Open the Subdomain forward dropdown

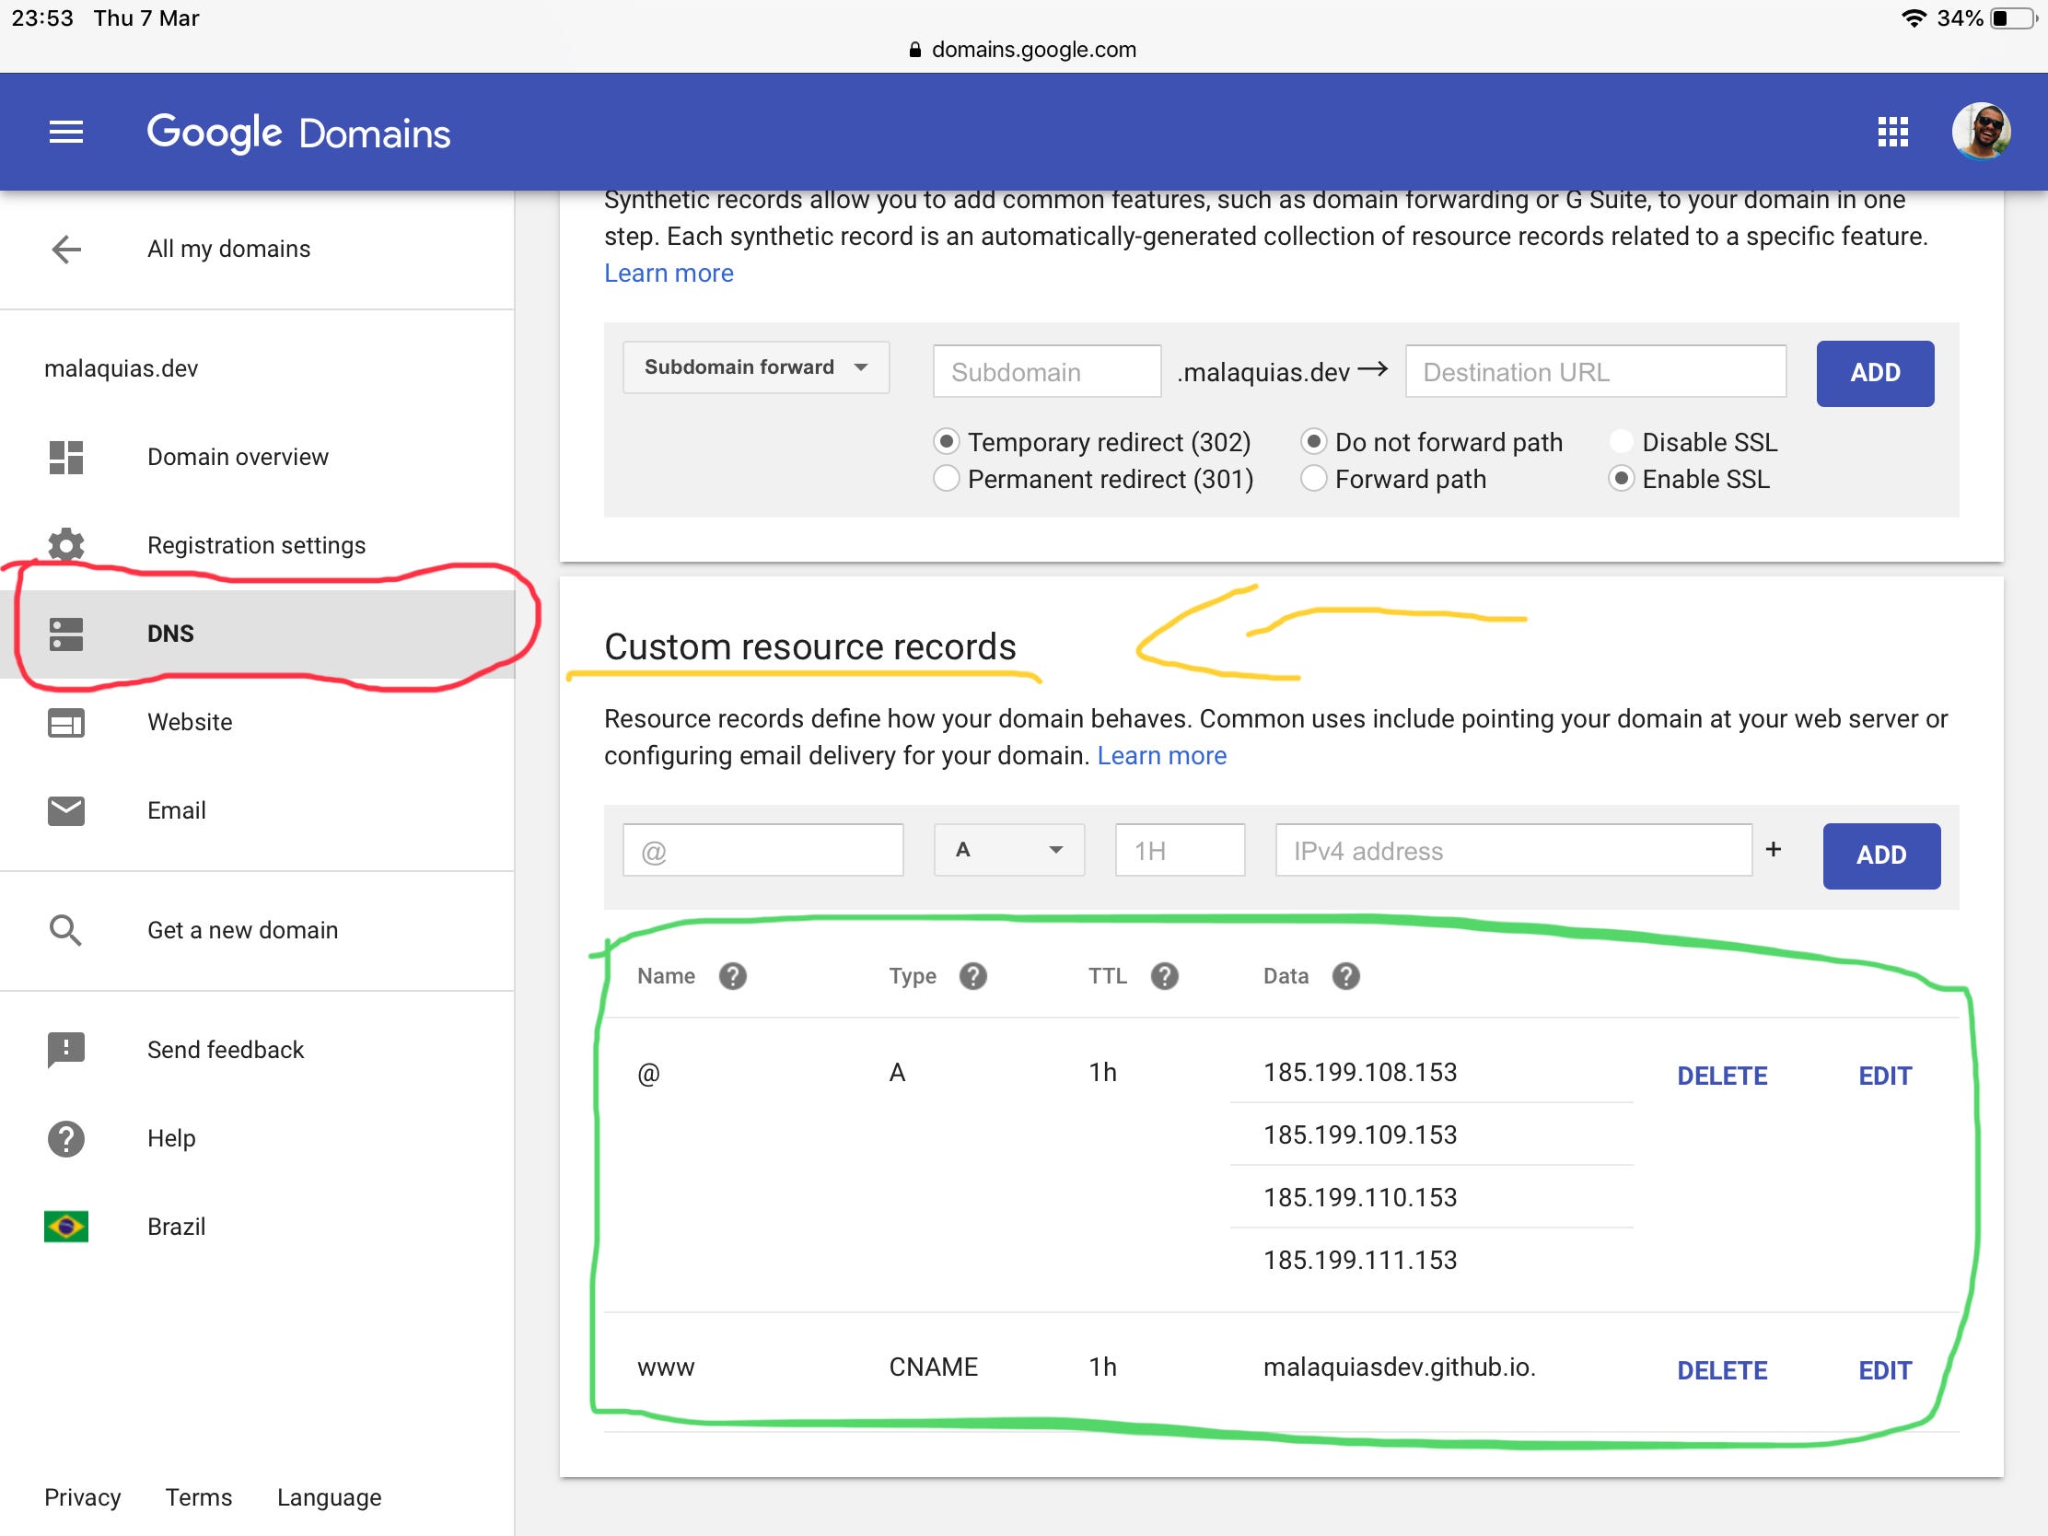tap(755, 367)
